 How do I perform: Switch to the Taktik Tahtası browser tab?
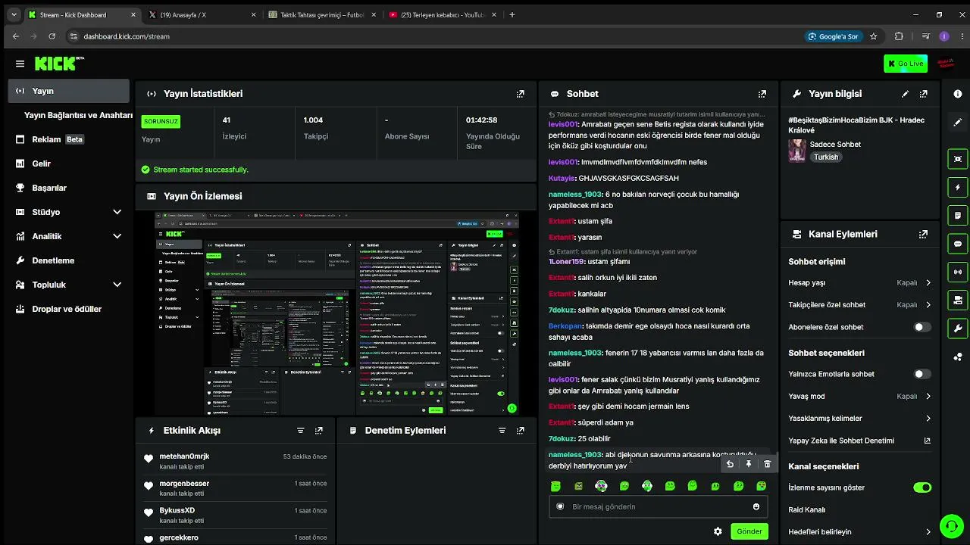pyautogui.click(x=321, y=14)
